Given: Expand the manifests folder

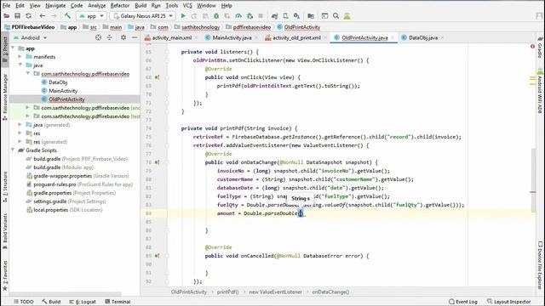Looking at the screenshot, I should pos(20,57).
